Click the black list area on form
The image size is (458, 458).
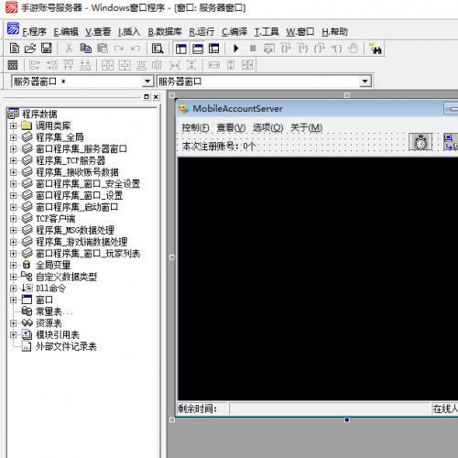(x=318, y=278)
